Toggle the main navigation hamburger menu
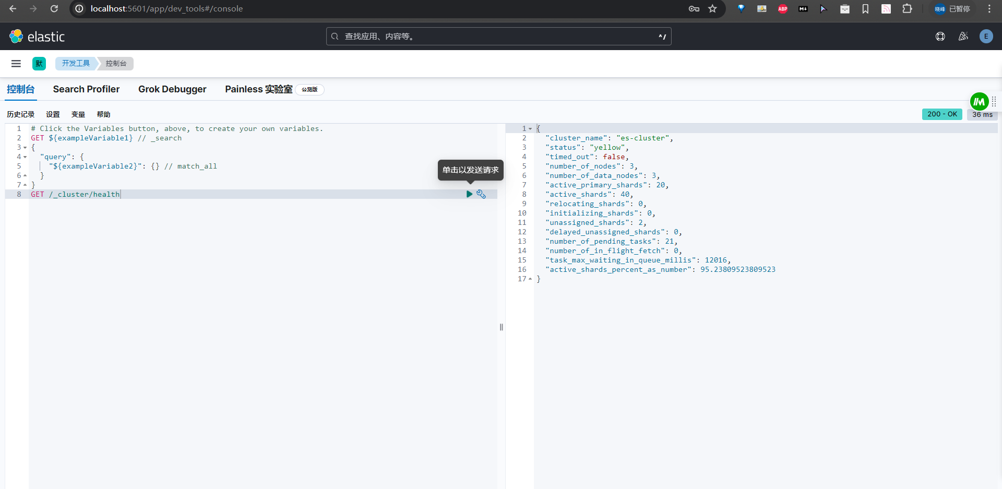This screenshot has width=1002, height=489. click(x=16, y=64)
